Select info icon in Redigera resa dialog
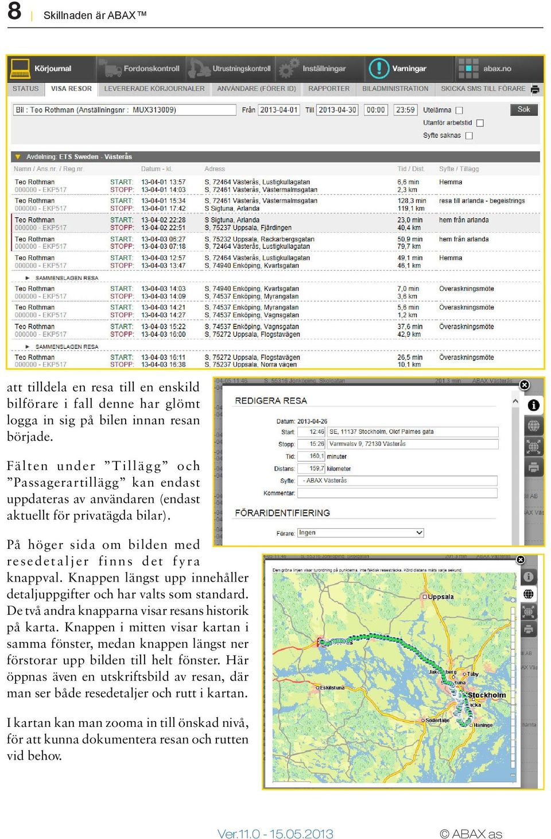This screenshot has height=839, width=551. coord(534,405)
